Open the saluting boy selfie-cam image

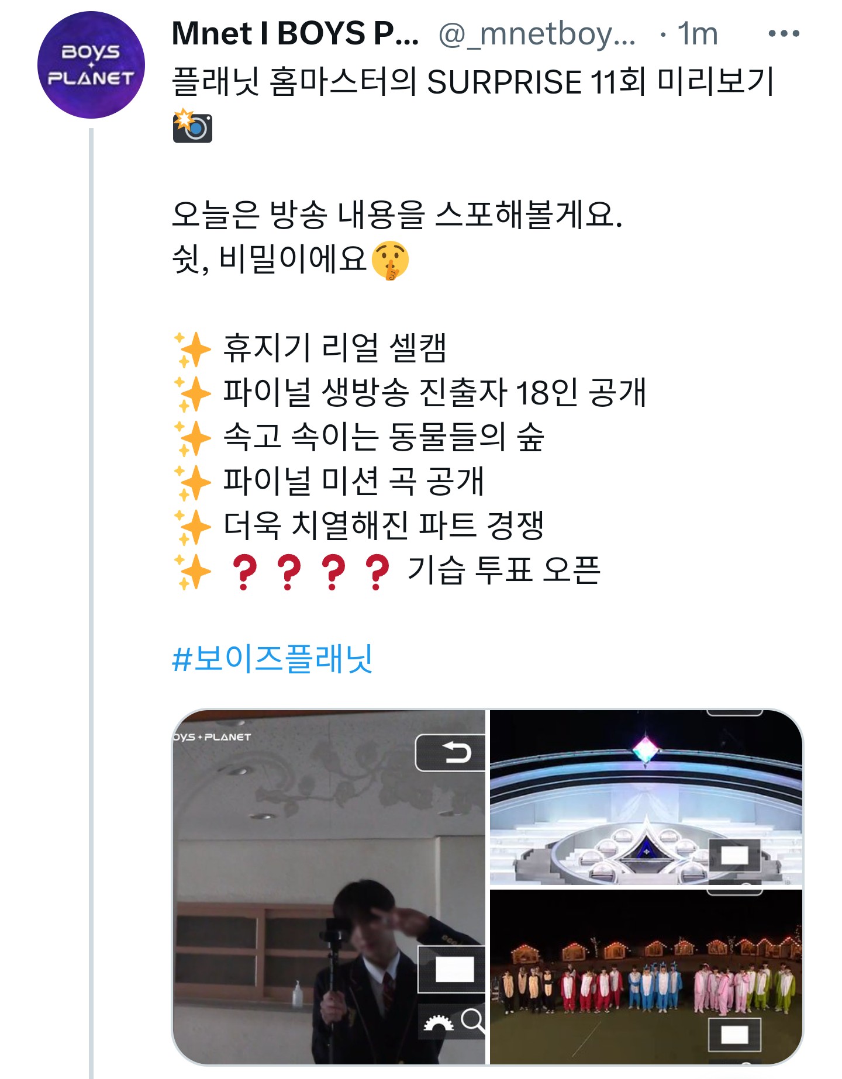tap(329, 887)
